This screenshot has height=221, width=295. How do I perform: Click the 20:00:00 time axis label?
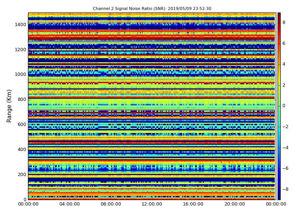(235, 204)
